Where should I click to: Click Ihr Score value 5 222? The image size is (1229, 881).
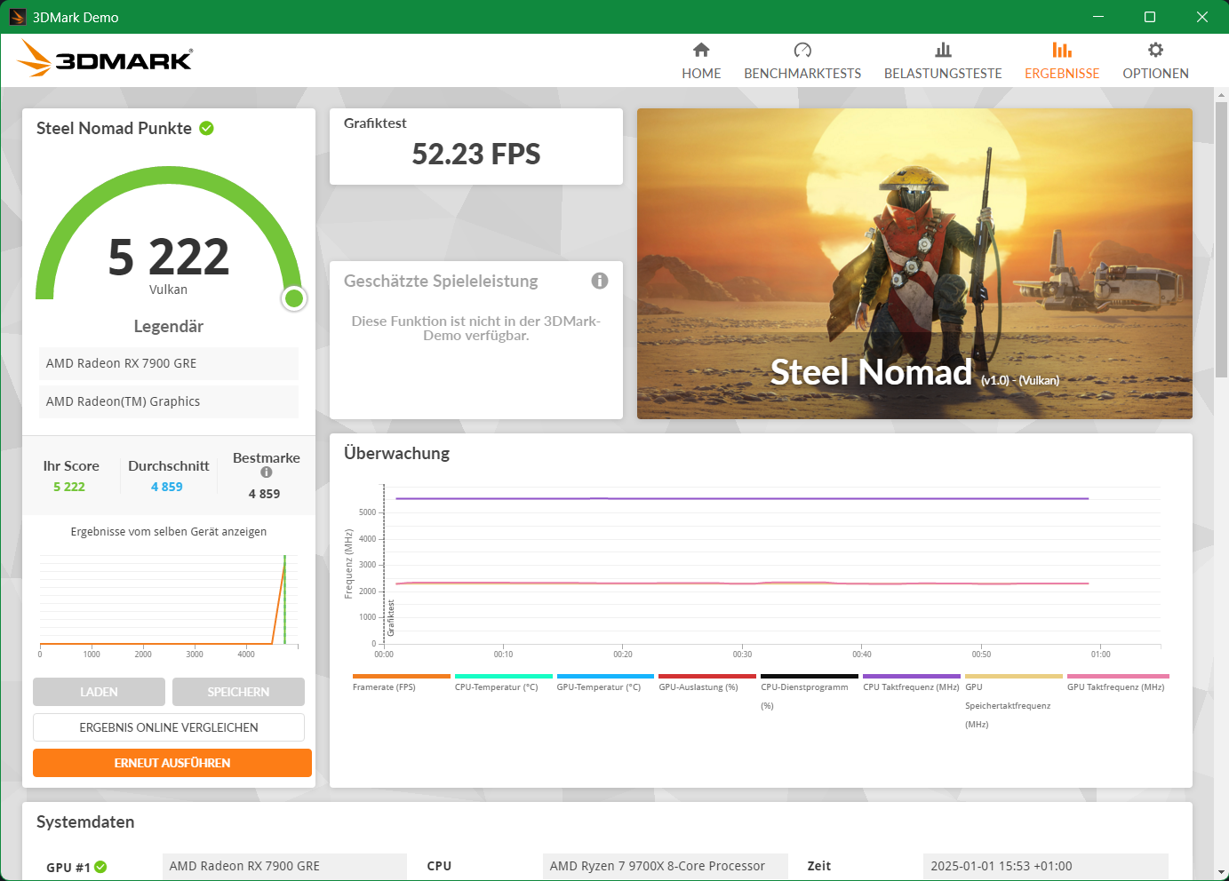69,487
